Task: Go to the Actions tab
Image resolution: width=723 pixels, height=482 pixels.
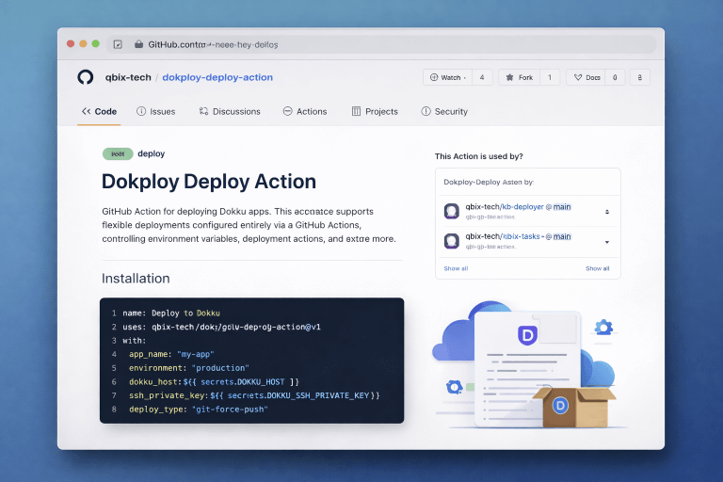Action: (305, 111)
